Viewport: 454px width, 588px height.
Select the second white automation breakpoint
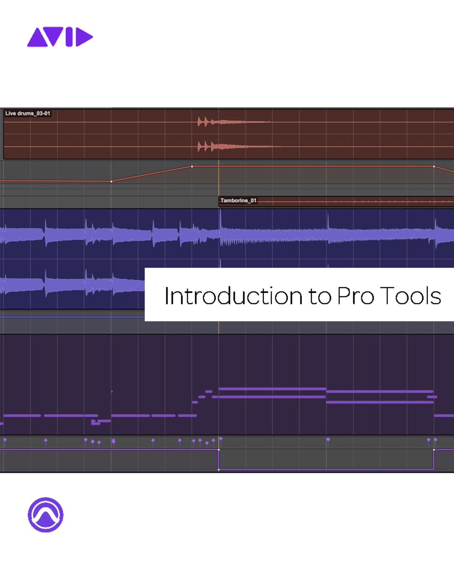(x=192, y=166)
